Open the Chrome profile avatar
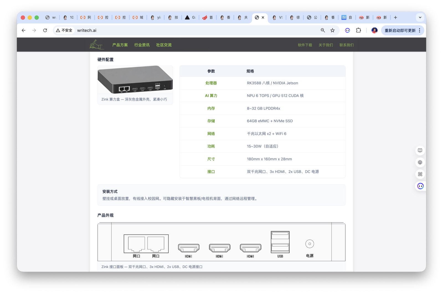Image resolution: width=443 pixels, height=294 pixels. coord(374,30)
